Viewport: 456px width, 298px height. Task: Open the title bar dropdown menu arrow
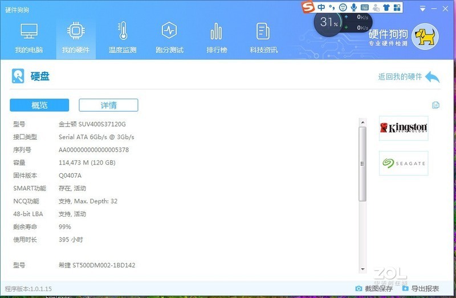pyautogui.click(x=422, y=9)
